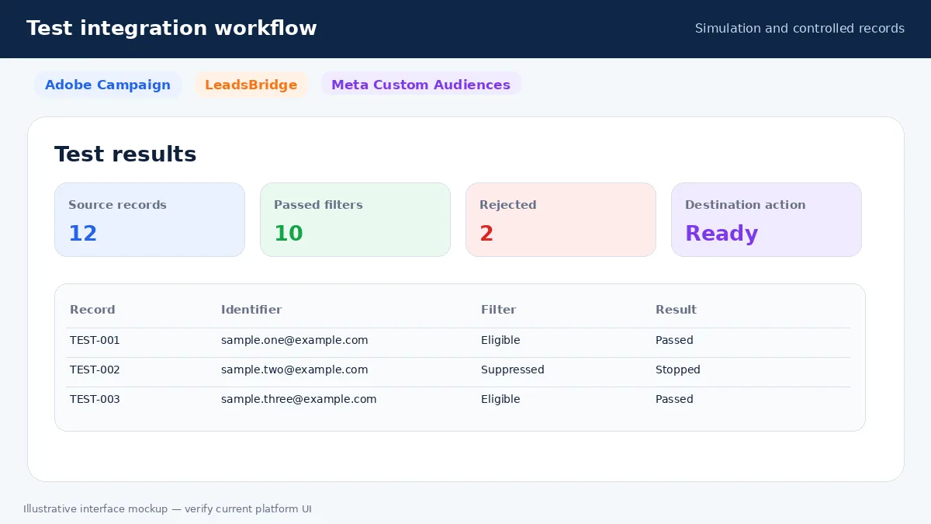The height and width of the screenshot is (524, 931).
Task: Open the Source records card
Action: click(x=150, y=220)
